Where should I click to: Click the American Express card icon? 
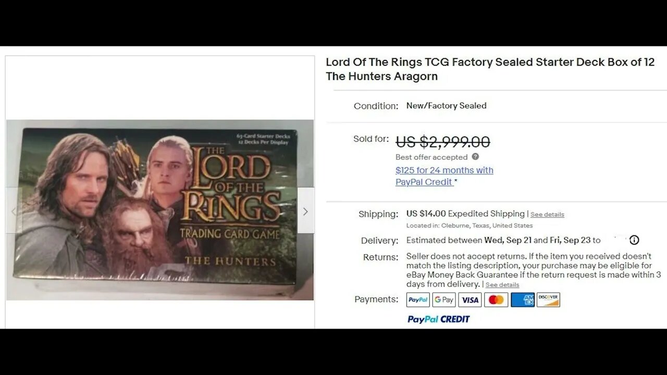coord(522,299)
